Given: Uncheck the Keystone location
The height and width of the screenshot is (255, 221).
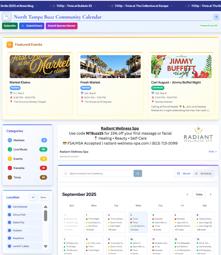Looking at the screenshot, I should pos(9,238).
